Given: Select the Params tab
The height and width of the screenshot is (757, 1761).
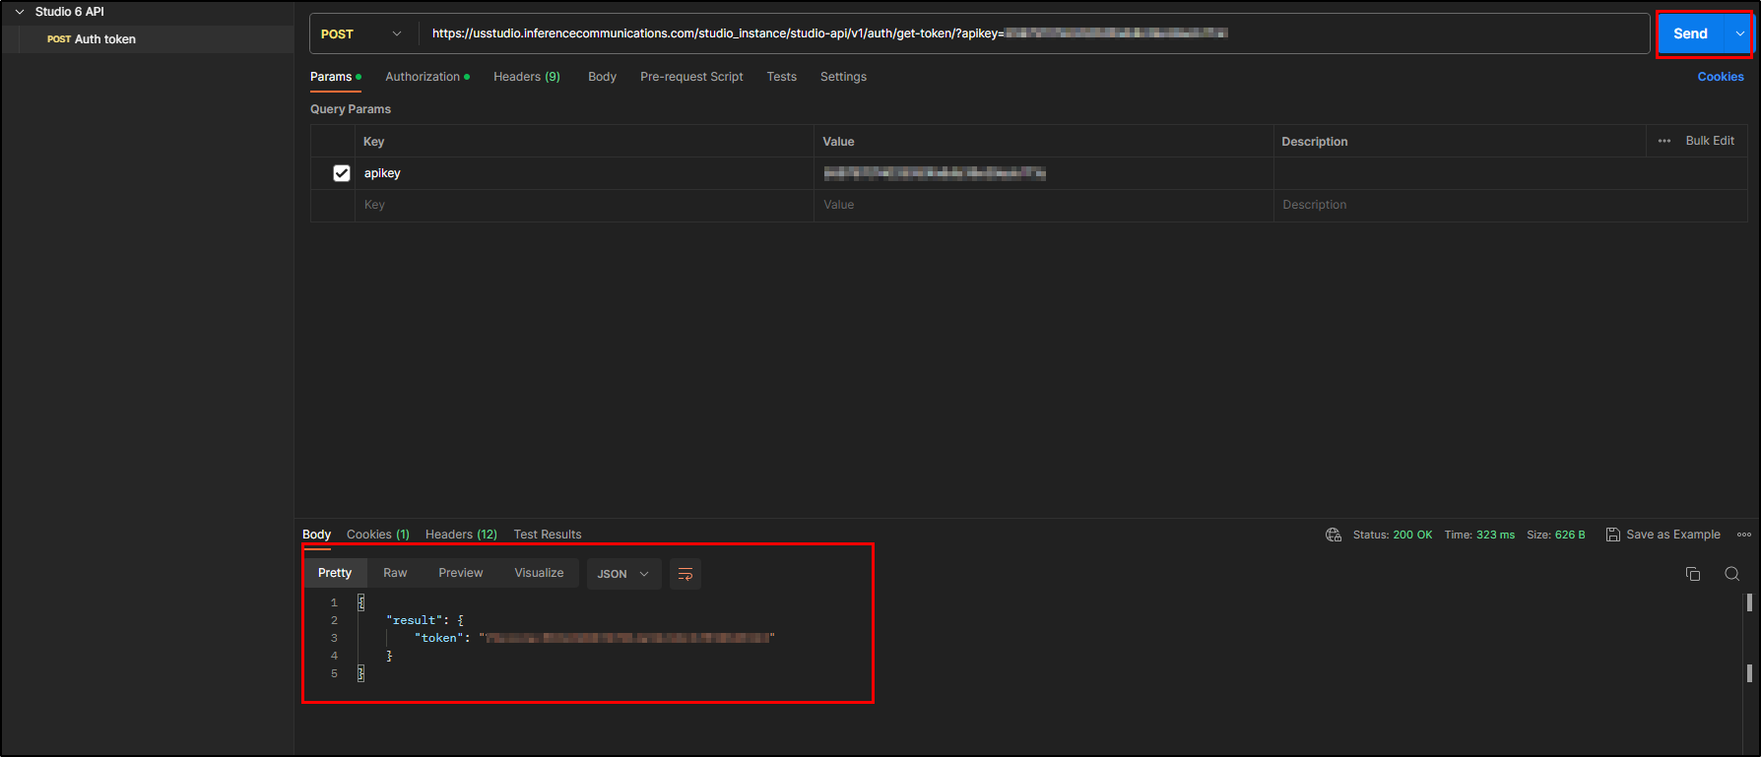Looking at the screenshot, I should point(335,77).
